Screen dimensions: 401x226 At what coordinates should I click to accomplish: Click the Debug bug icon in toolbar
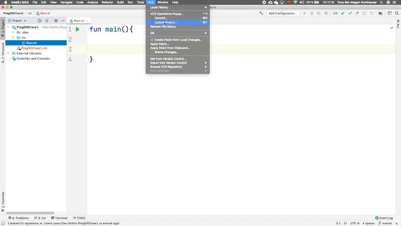click(312, 13)
